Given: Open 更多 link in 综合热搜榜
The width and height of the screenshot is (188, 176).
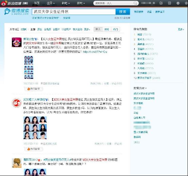Looking at the screenshot, I should point(181,29).
